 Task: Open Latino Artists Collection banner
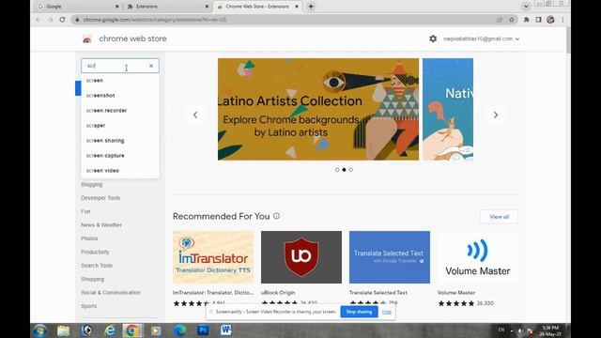tap(318, 109)
